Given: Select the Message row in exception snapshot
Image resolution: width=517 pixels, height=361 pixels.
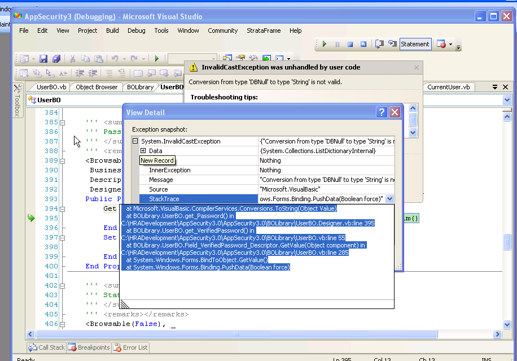Looking at the screenshot, I should point(161,180).
